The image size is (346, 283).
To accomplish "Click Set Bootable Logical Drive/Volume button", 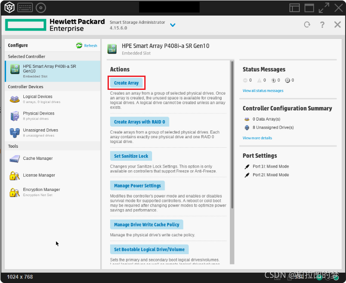I will (149, 249).
